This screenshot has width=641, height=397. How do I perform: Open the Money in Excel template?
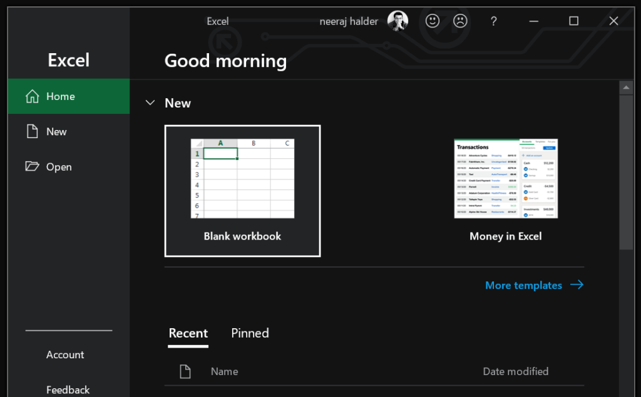coord(506,191)
